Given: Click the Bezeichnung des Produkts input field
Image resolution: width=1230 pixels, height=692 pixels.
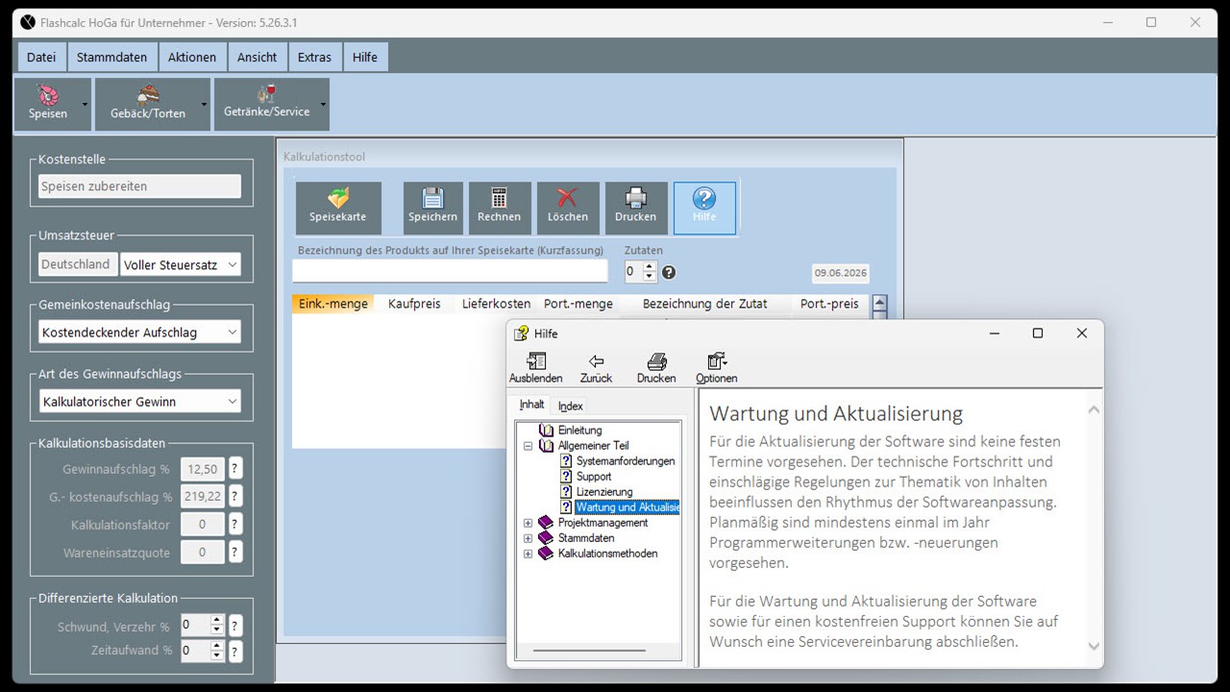Looking at the screenshot, I should (x=450, y=271).
